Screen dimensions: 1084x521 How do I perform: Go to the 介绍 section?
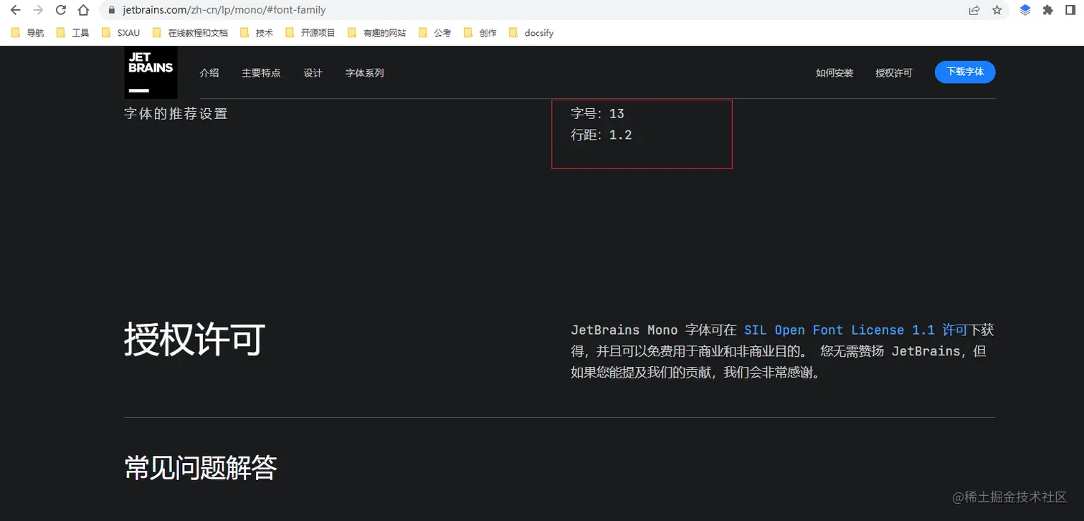pos(209,73)
